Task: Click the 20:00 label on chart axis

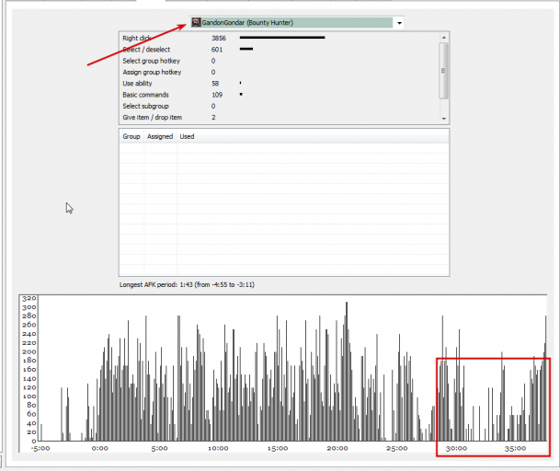Action: pyautogui.click(x=337, y=448)
